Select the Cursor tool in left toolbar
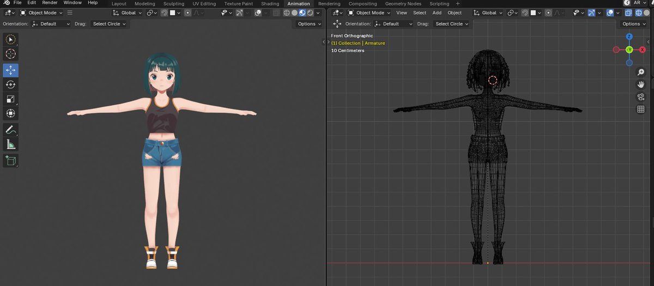Image resolution: width=654 pixels, height=286 pixels. point(10,54)
